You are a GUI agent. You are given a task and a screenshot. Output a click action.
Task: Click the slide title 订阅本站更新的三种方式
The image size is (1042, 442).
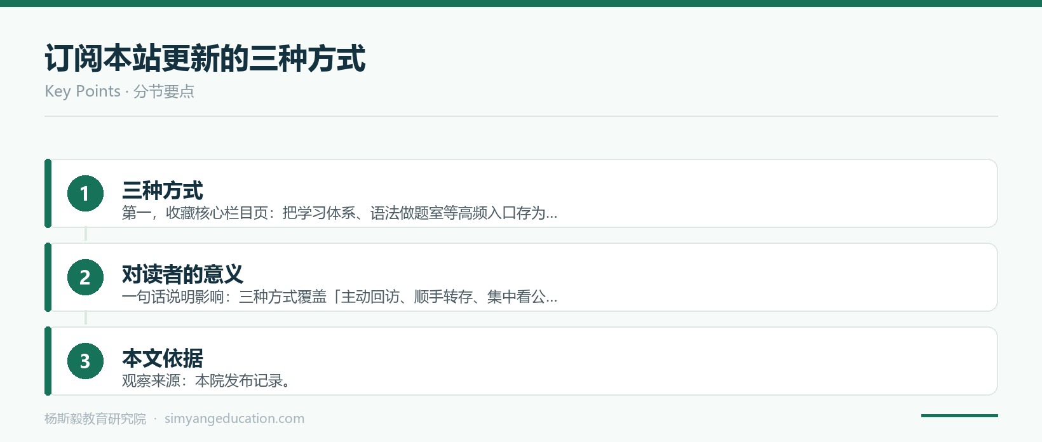(x=205, y=58)
